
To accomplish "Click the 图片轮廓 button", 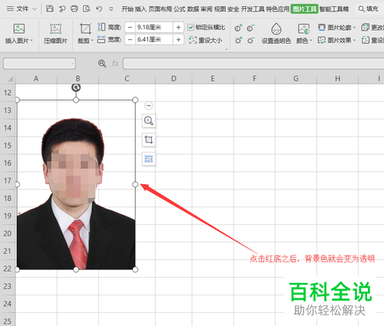I will [335, 27].
